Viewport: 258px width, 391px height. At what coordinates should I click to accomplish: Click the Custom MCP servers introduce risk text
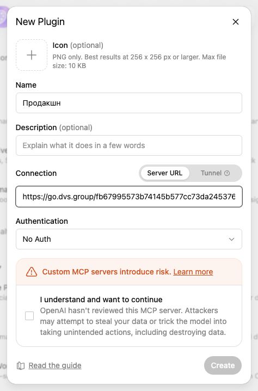tap(107, 272)
